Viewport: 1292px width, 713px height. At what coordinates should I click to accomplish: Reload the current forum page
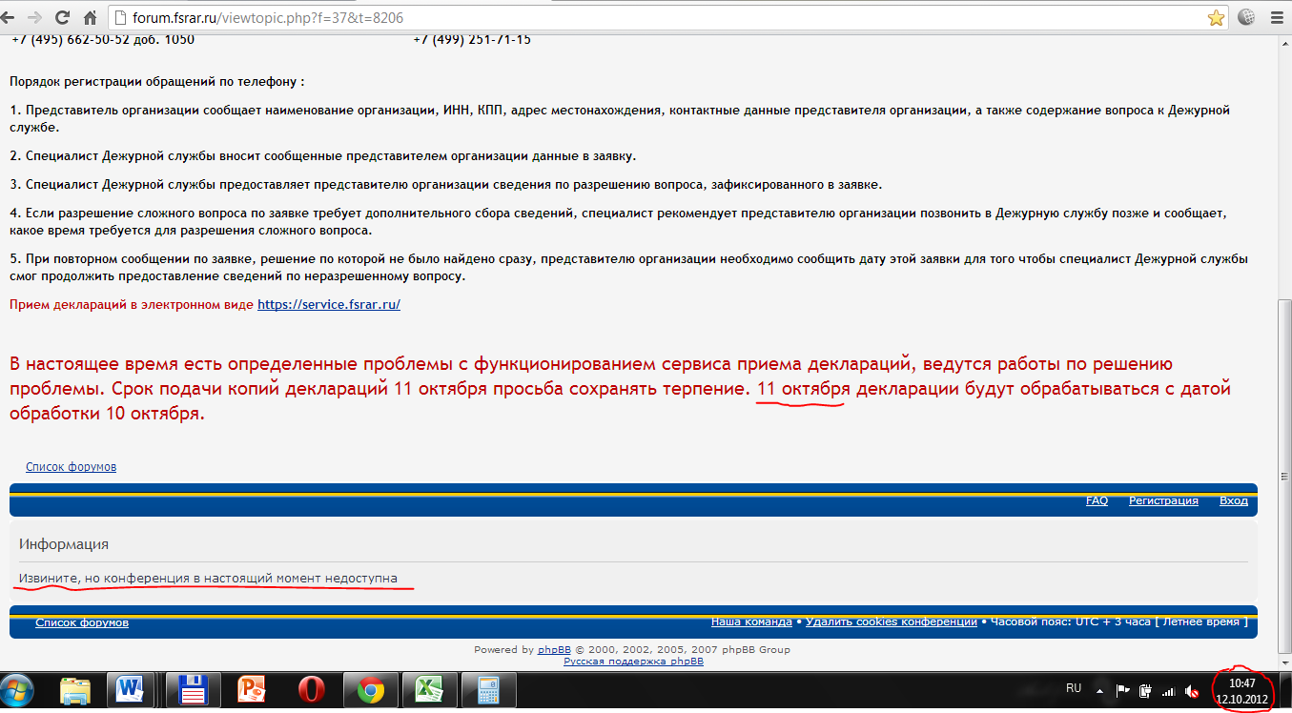pos(62,17)
